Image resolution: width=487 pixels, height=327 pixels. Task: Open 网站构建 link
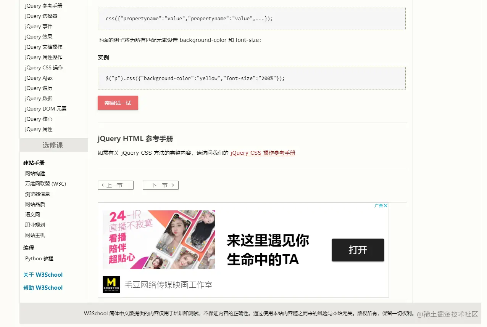pyautogui.click(x=35, y=173)
